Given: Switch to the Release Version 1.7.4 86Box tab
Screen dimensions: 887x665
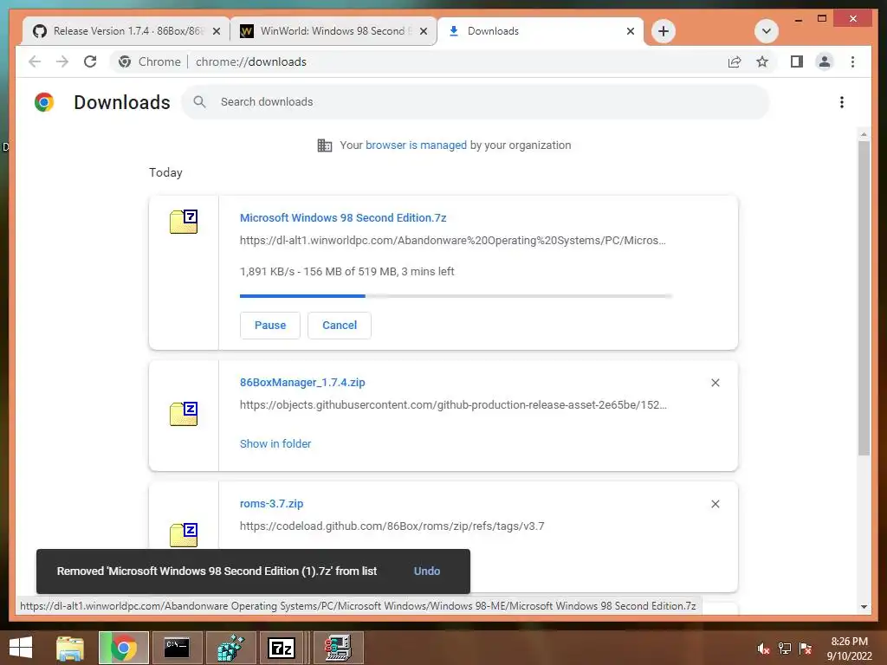Looking at the screenshot, I should pyautogui.click(x=126, y=31).
